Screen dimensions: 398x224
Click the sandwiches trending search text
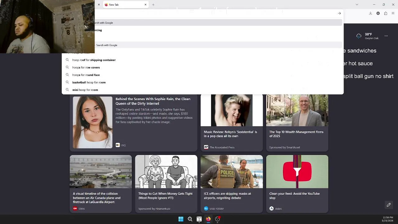pos(360,51)
